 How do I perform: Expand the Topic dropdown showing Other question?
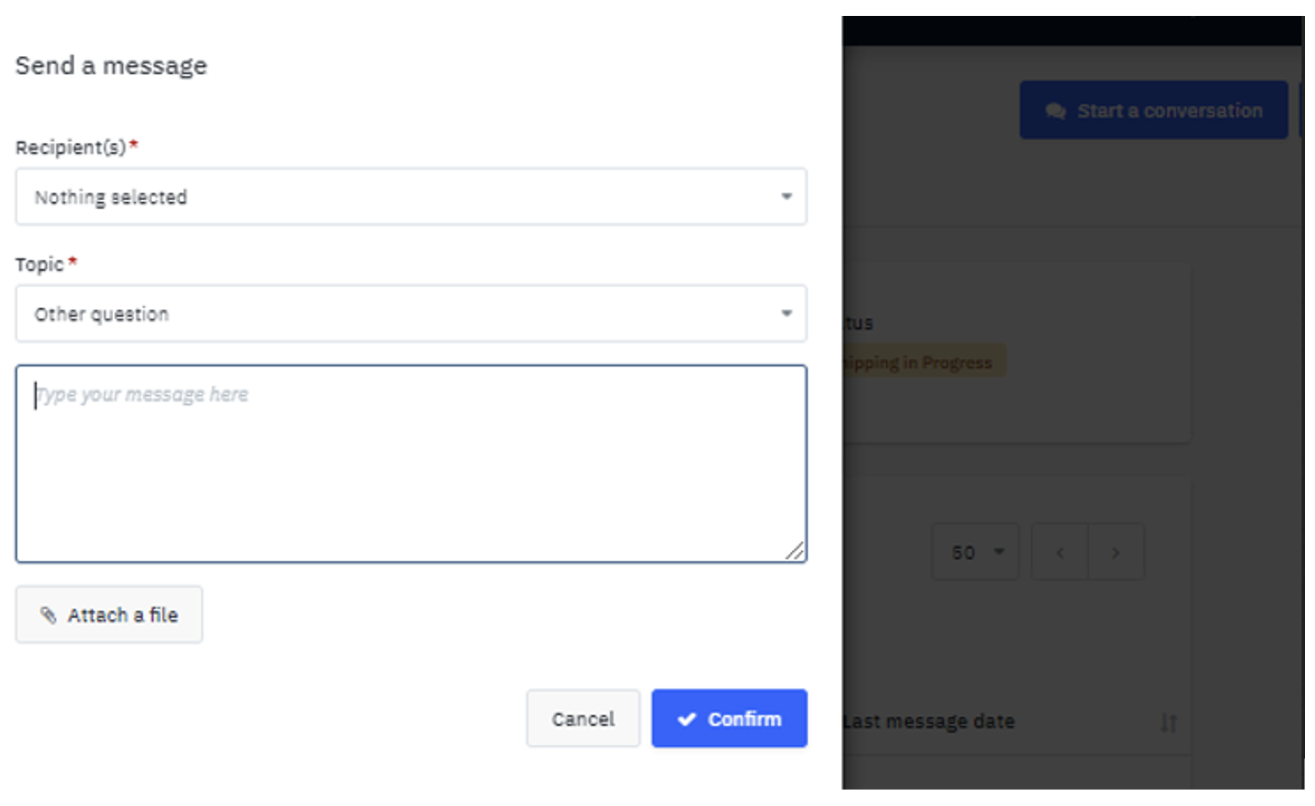411,313
